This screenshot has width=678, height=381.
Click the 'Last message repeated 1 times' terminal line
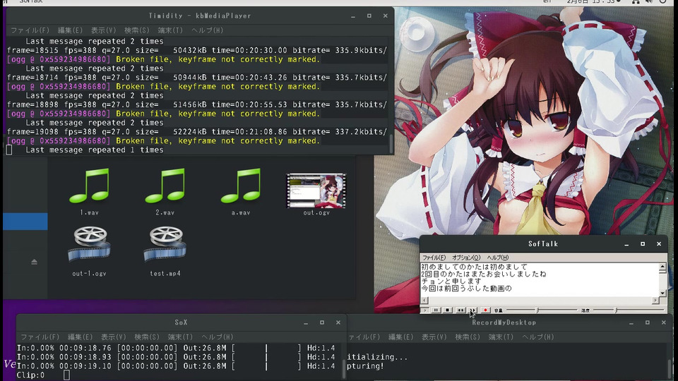point(95,150)
